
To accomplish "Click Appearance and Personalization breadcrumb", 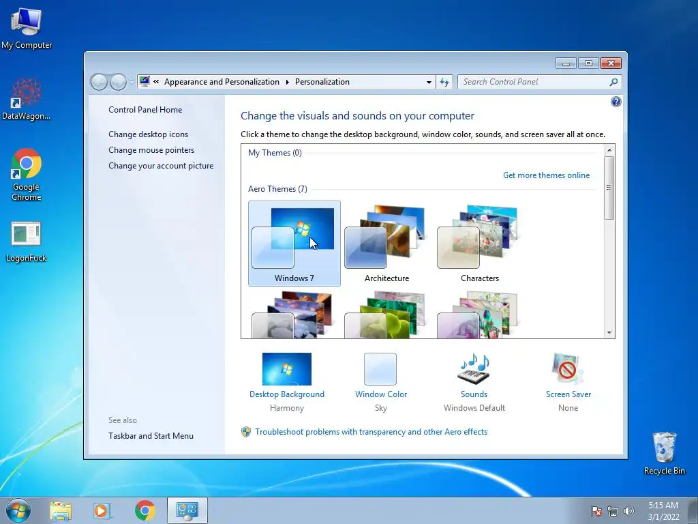I will 222,82.
